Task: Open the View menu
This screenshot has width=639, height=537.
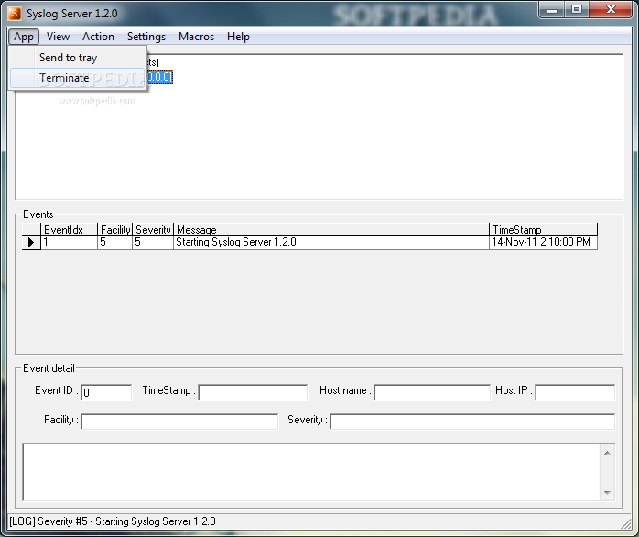Action: (x=58, y=37)
